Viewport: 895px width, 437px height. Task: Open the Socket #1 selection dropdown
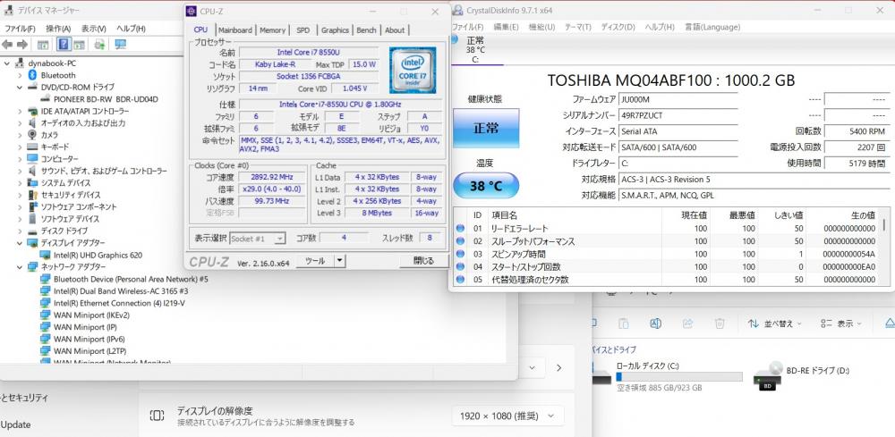pos(260,239)
